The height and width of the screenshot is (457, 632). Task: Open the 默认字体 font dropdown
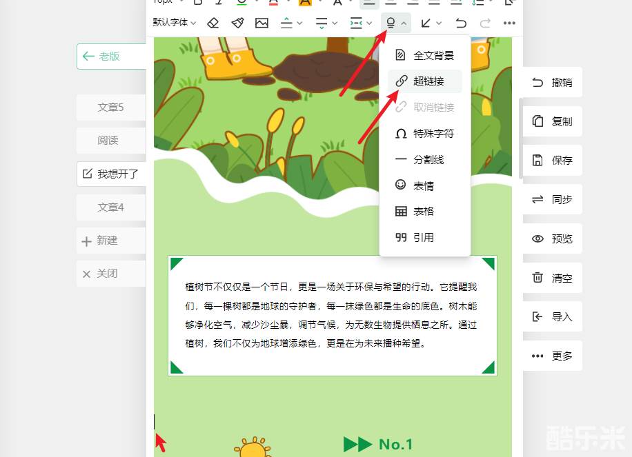pyautogui.click(x=175, y=23)
